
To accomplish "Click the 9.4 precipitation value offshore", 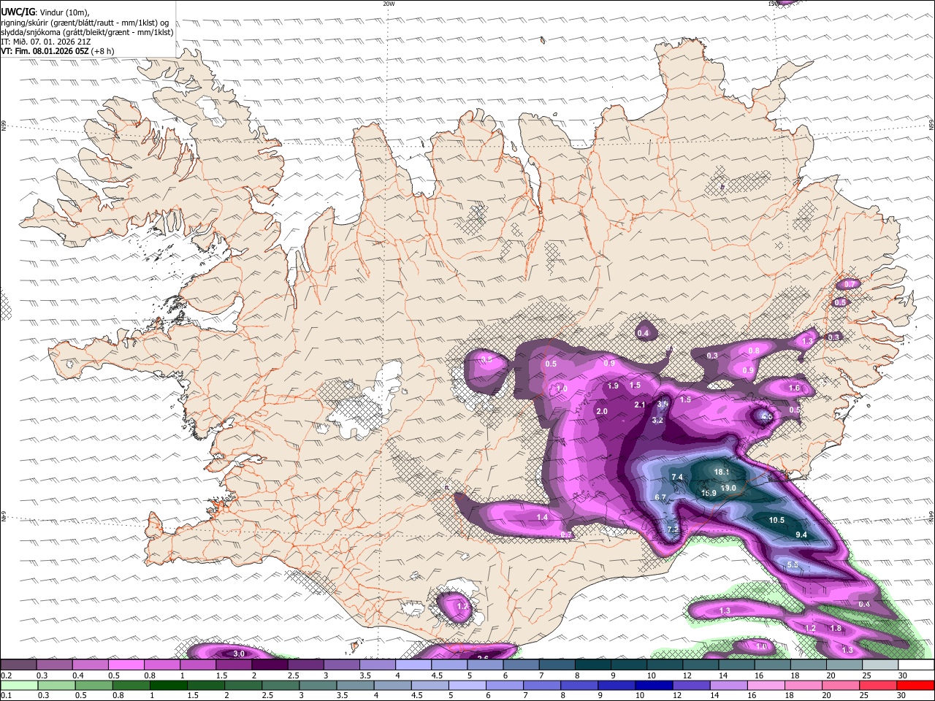I will (801, 535).
